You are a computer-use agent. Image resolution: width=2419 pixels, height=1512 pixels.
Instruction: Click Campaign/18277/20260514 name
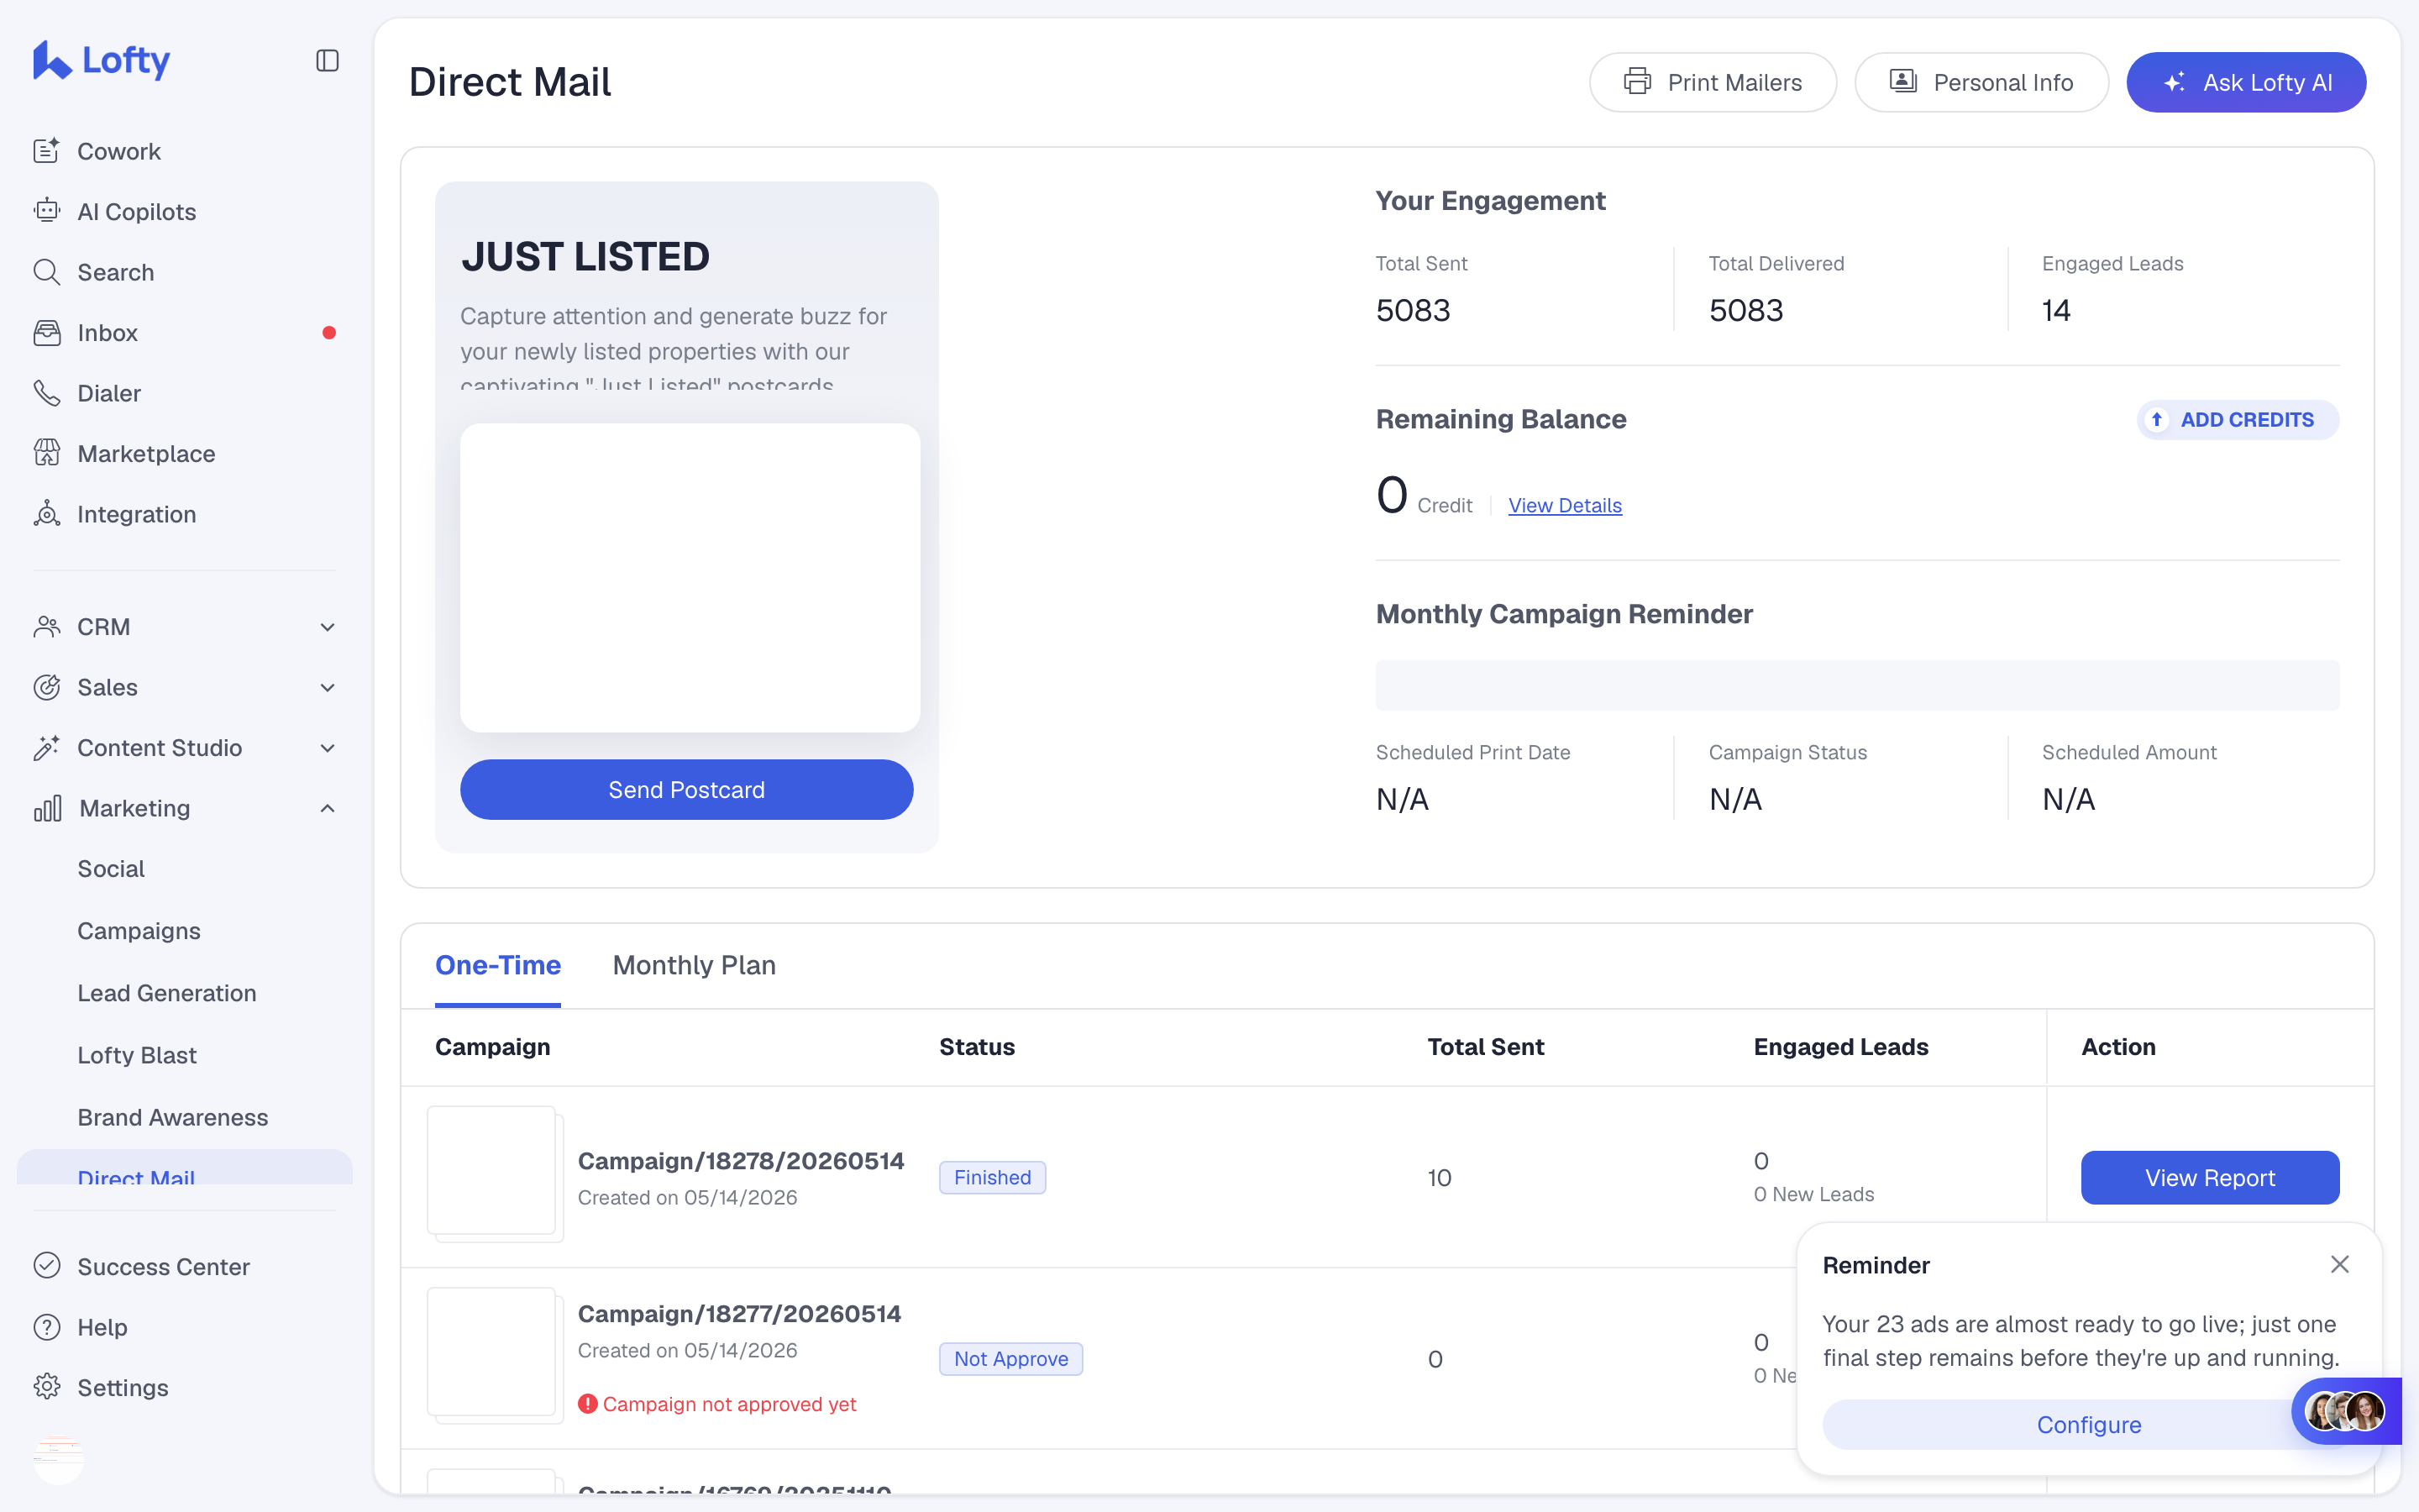(x=740, y=1314)
